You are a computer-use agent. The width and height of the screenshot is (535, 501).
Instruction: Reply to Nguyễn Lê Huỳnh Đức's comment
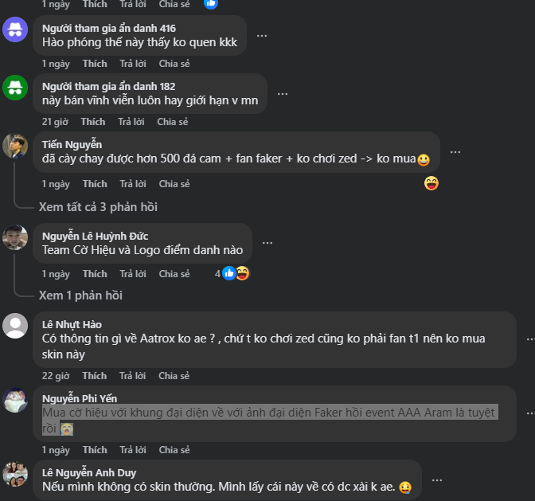pos(132,274)
